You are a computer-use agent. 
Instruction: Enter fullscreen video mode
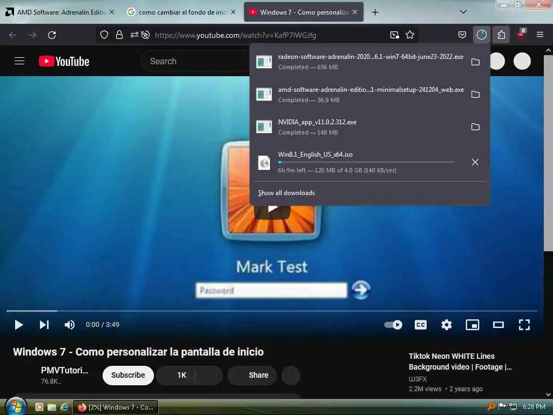pyautogui.click(x=524, y=325)
